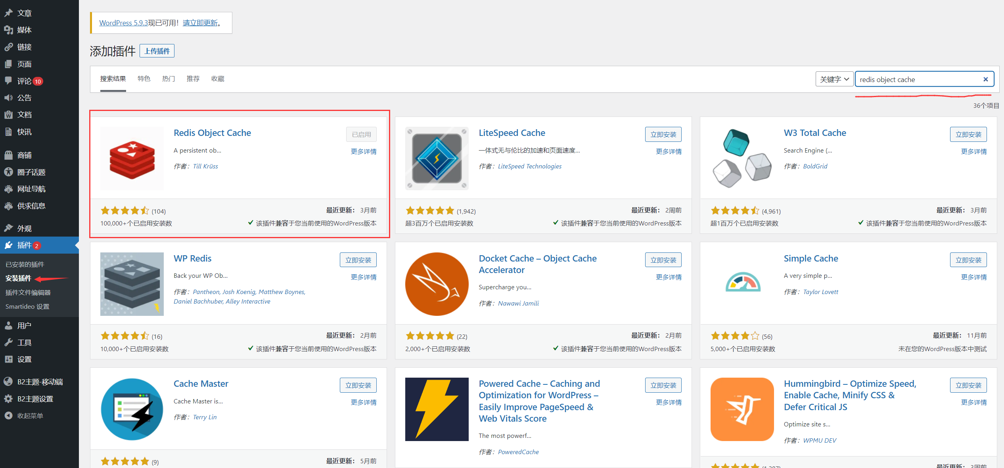Open the 关键字 search type dropdown

coord(834,79)
